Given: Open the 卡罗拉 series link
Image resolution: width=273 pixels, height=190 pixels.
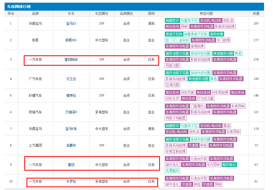Looking at the screenshot, I should point(71,181).
